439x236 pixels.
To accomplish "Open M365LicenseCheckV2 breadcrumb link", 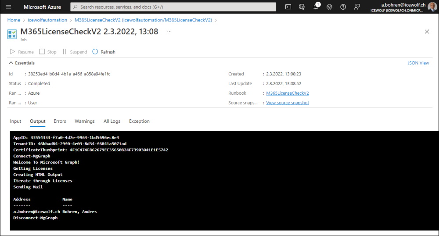I will (143, 20).
